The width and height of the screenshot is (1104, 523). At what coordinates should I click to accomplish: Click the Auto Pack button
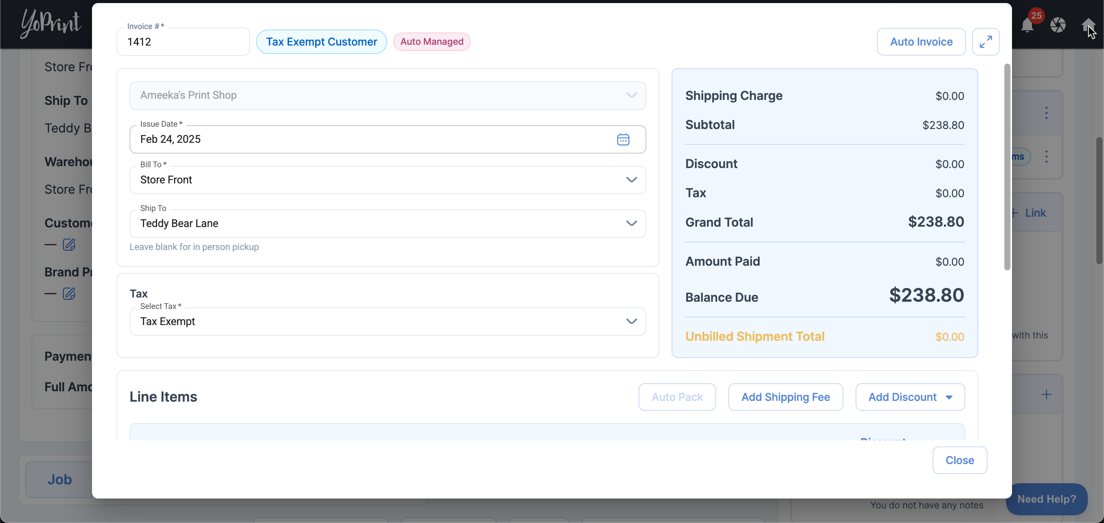(x=677, y=397)
